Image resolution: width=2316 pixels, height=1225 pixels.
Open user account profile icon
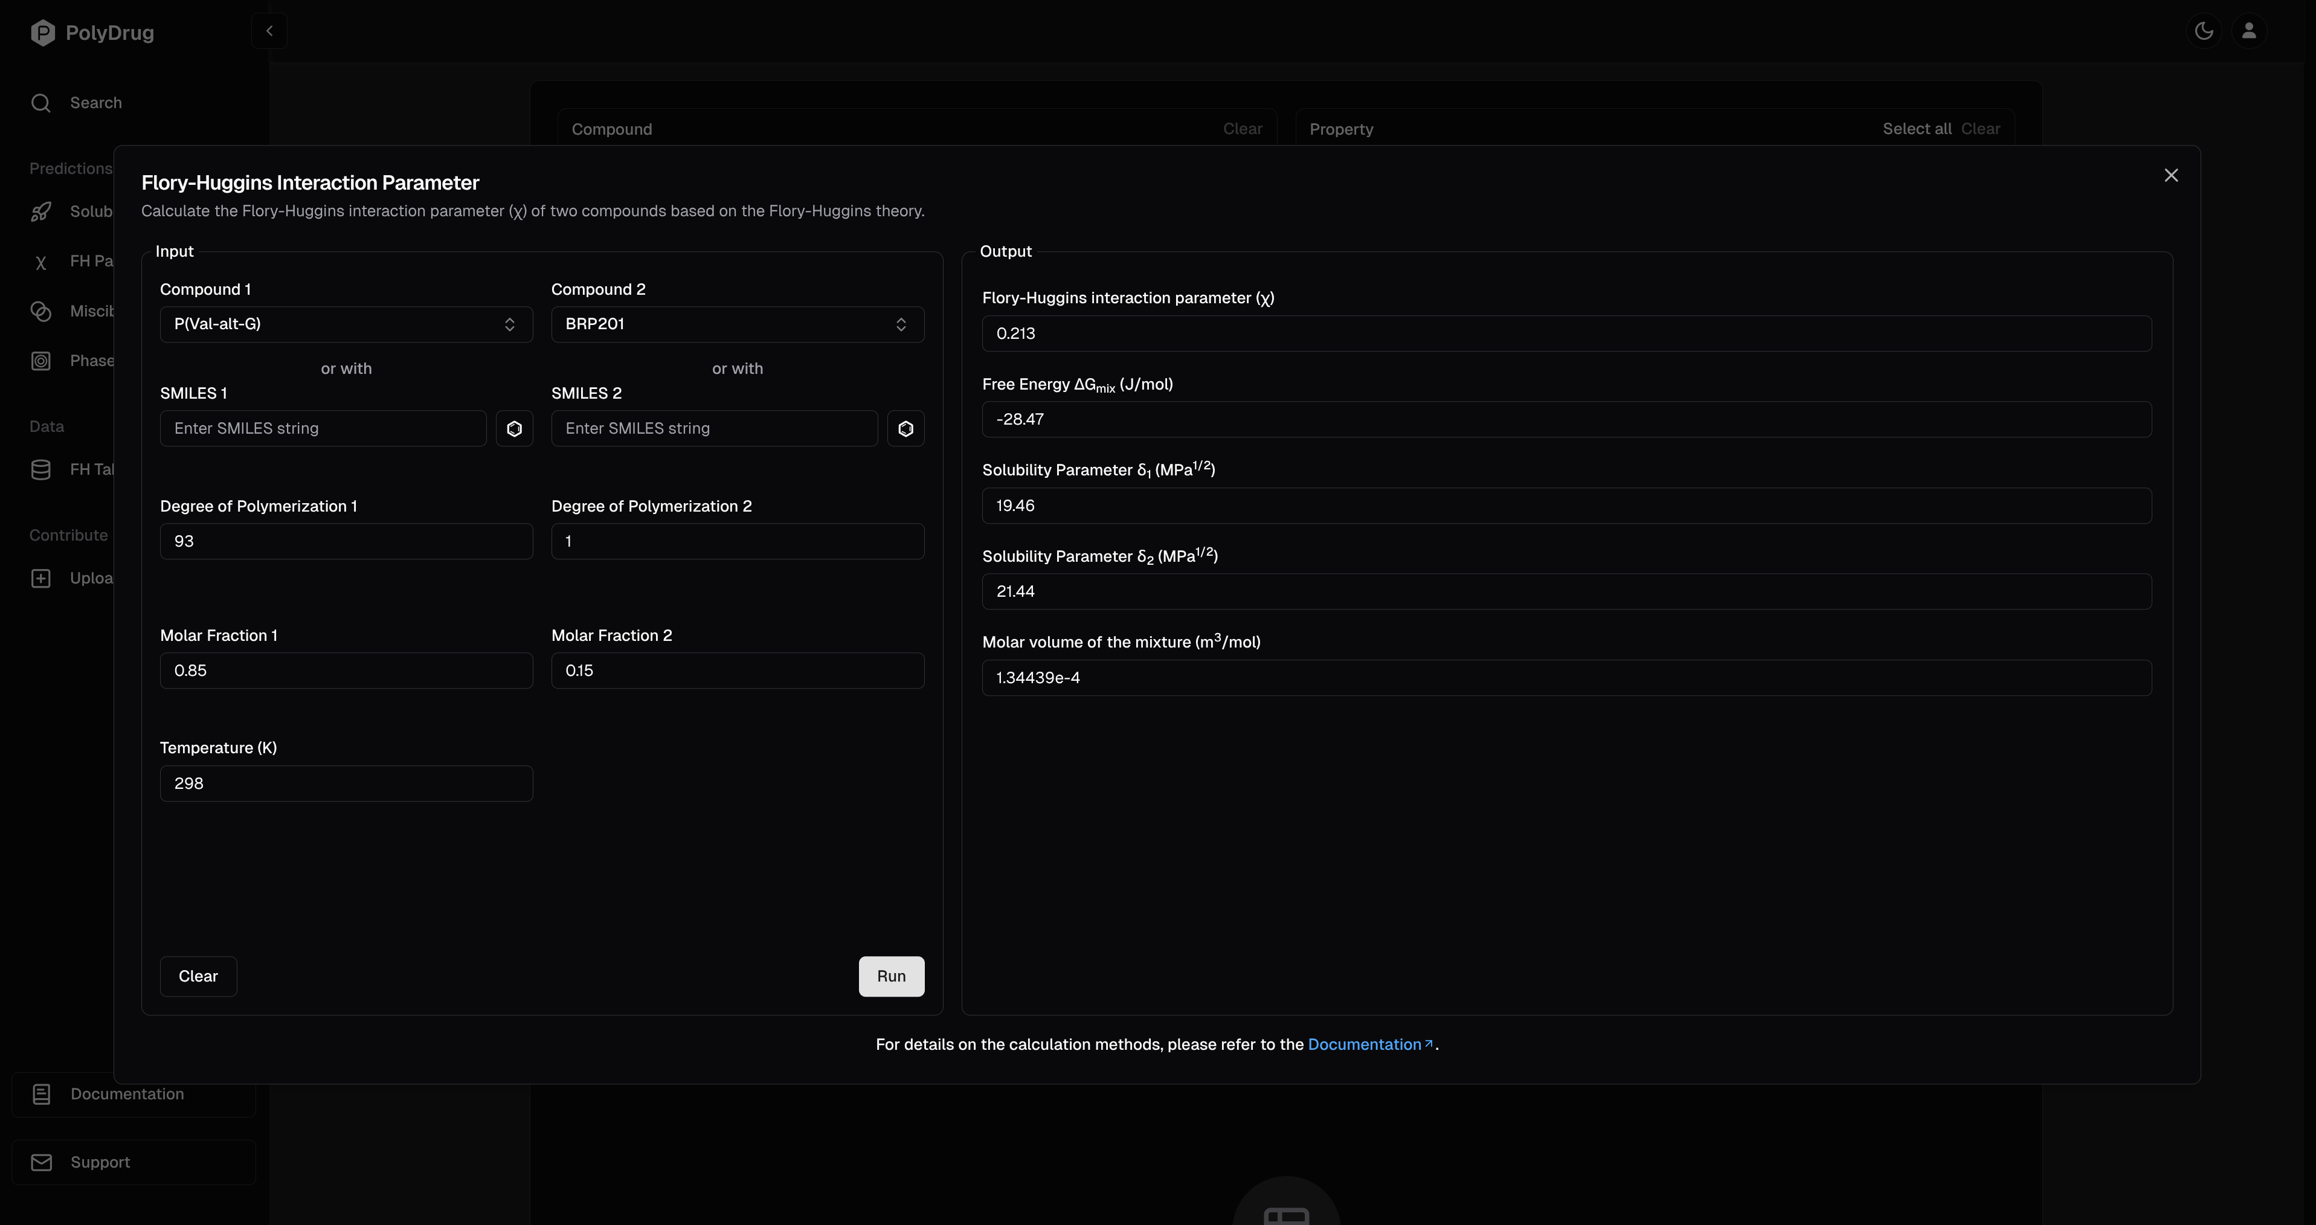[x=2248, y=31]
